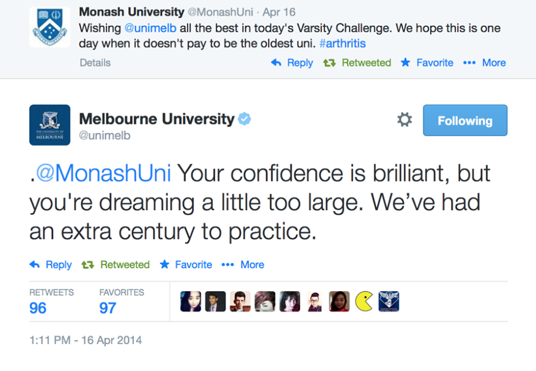
Task: Click the Monash University crest avatar
Action: click(49, 27)
